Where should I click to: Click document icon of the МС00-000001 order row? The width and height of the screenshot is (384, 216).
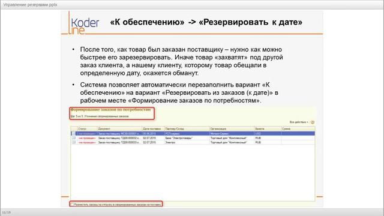(x=73, y=133)
